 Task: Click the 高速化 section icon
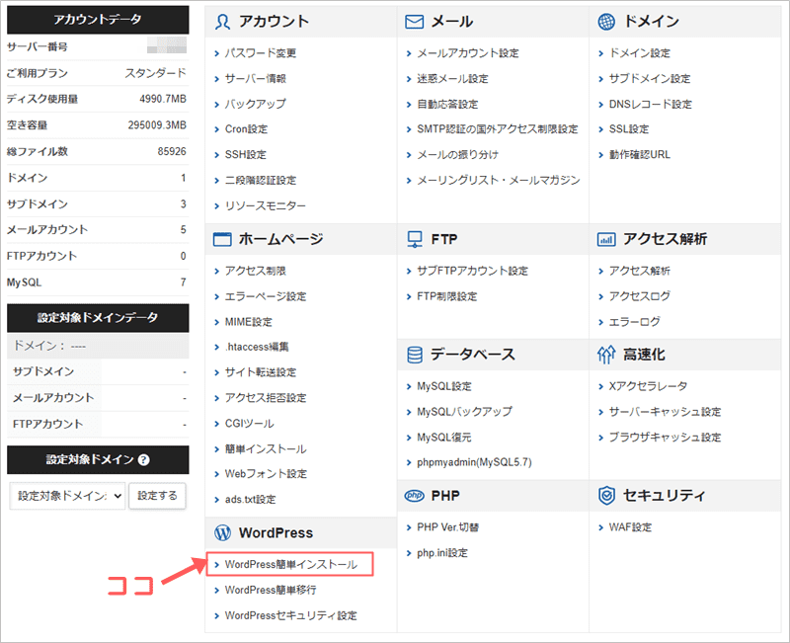pyautogui.click(x=606, y=354)
